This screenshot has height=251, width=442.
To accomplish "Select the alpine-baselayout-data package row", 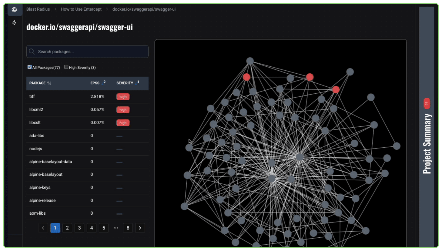I will [87, 162].
